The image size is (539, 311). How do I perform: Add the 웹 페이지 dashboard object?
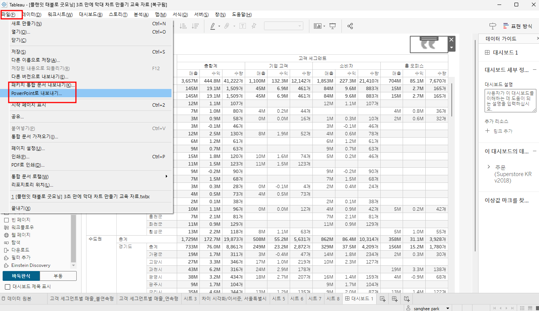click(x=17, y=235)
